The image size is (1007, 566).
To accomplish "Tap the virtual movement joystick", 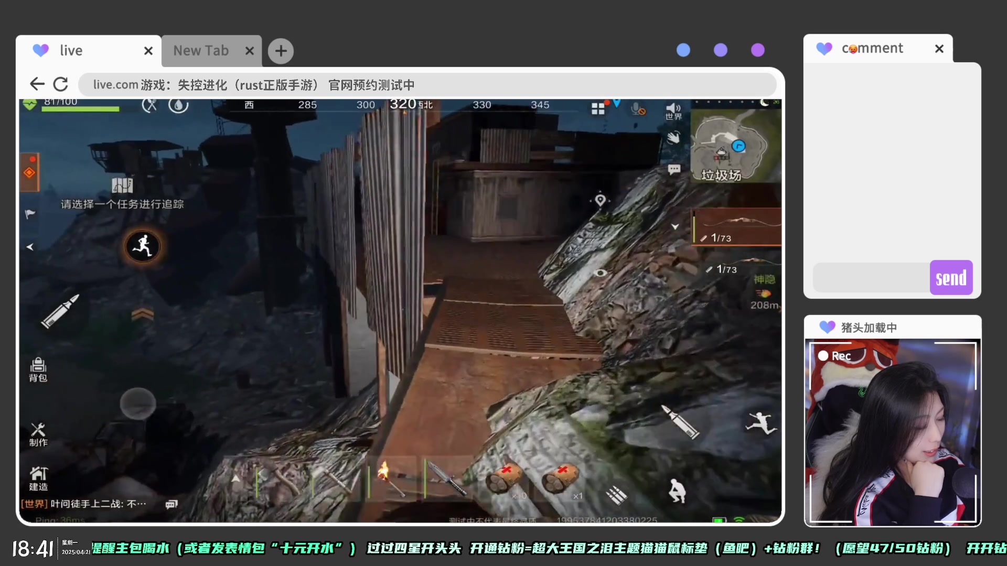I will pyautogui.click(x=138, y=404).
